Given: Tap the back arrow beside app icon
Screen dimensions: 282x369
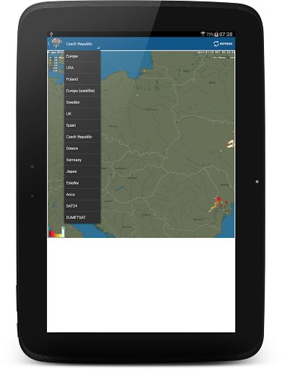Looking at the screenshot, I should pyautogui.click(x=49, y=44).
